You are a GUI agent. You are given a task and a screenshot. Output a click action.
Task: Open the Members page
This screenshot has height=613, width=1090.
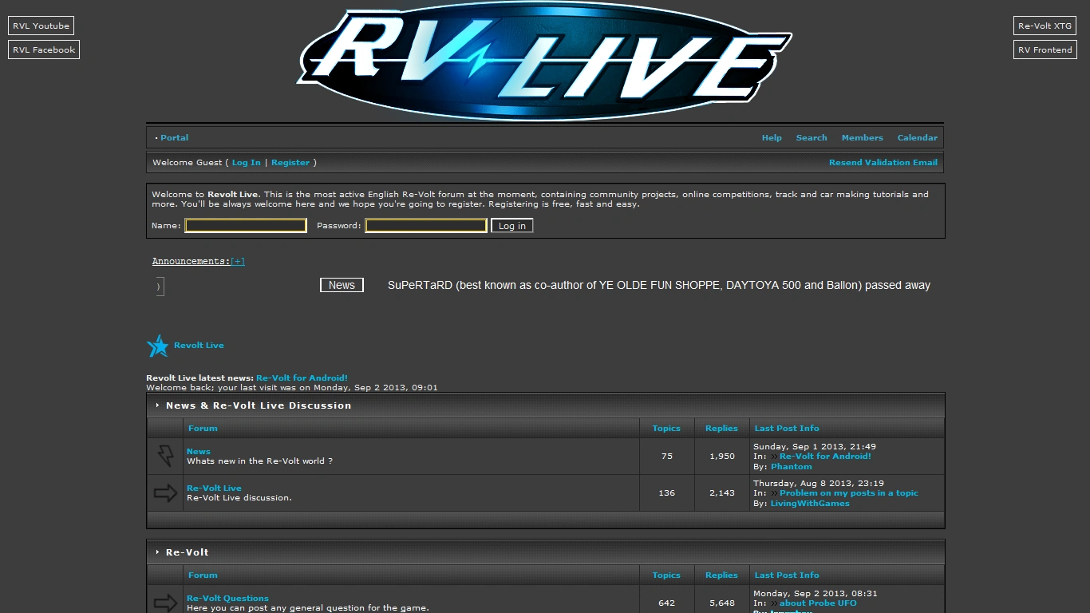tap(862, 137)
